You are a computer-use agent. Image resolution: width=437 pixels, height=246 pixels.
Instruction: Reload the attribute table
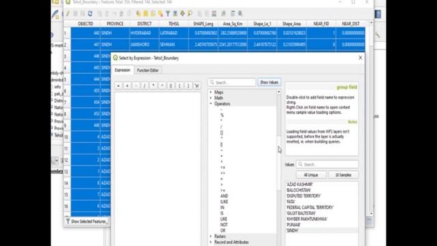pyautogui.click(x=90, y=14)
